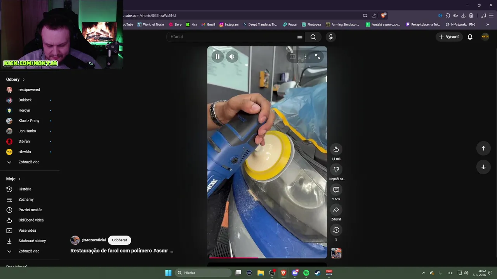Pause the playing Shorts video
497x279 pixels.
click(x=217, y=57)
